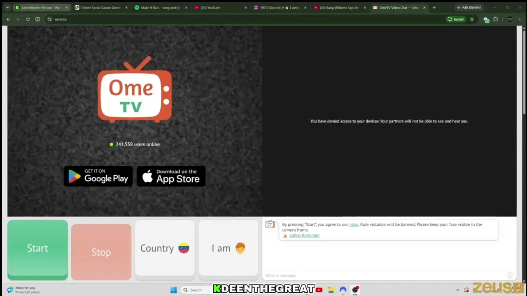Click the red Stop button
The image size is (527, 296).
pos(101,252)
